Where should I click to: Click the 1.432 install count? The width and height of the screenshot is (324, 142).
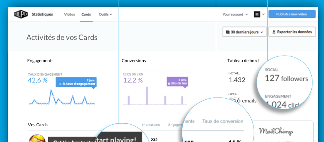coord(237,80)
